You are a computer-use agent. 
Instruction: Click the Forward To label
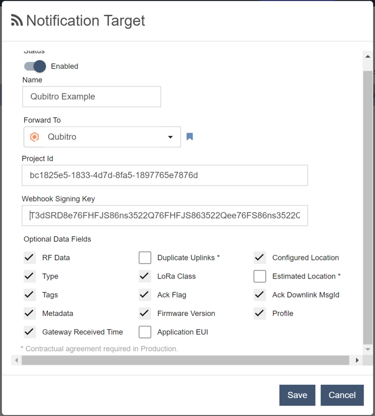click(x=42, y=120)
